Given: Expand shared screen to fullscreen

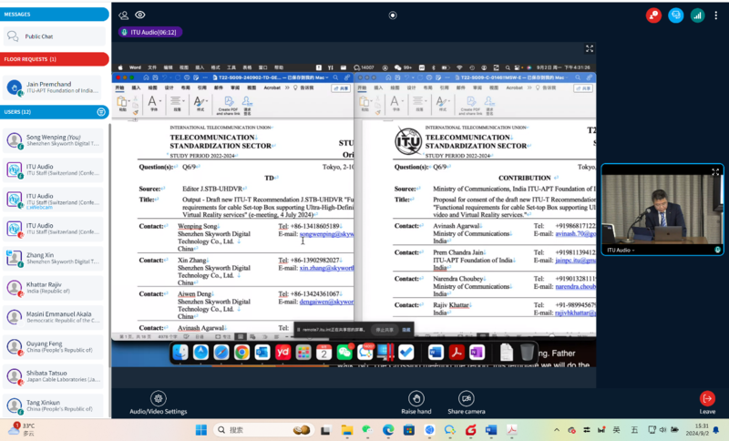Looking at the screenshot, I should [x=590, y=49].
